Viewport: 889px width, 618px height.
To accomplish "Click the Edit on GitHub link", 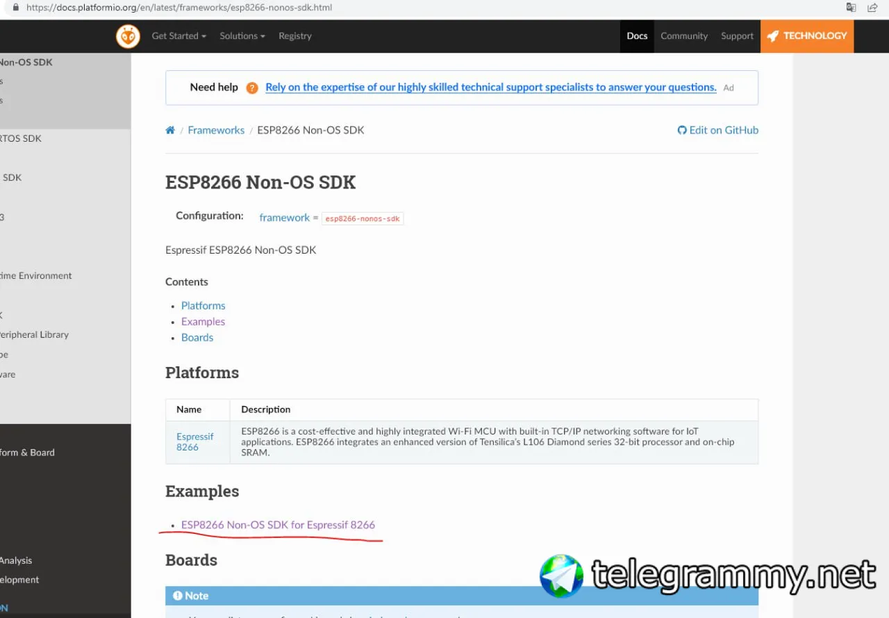I will point(718,130).
